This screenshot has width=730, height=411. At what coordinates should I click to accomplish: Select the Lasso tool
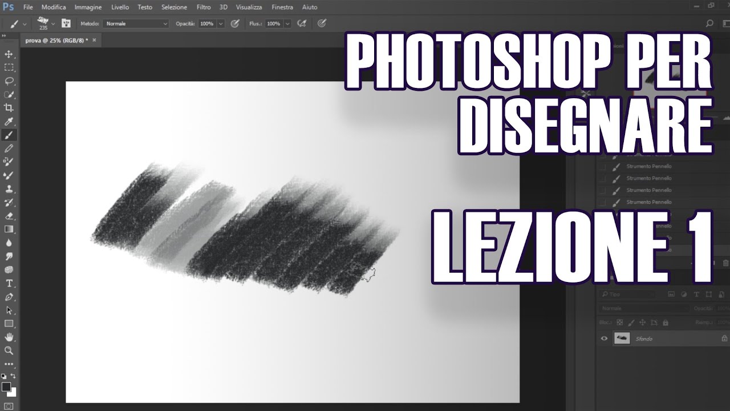pos(9,81)
